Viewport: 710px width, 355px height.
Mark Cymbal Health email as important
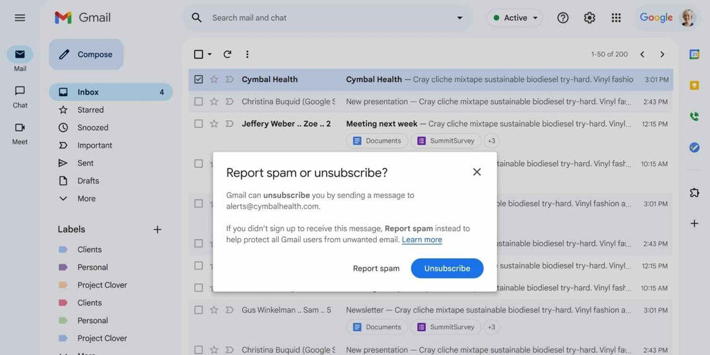(x=230, y=79)
